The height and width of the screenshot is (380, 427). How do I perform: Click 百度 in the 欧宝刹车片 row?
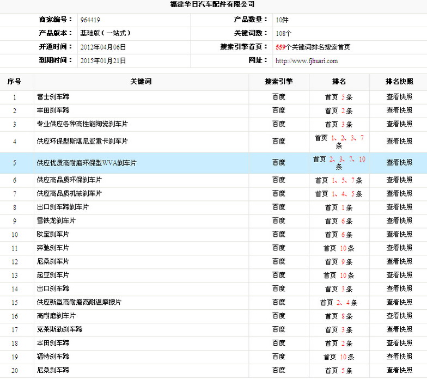click(279, 234)
